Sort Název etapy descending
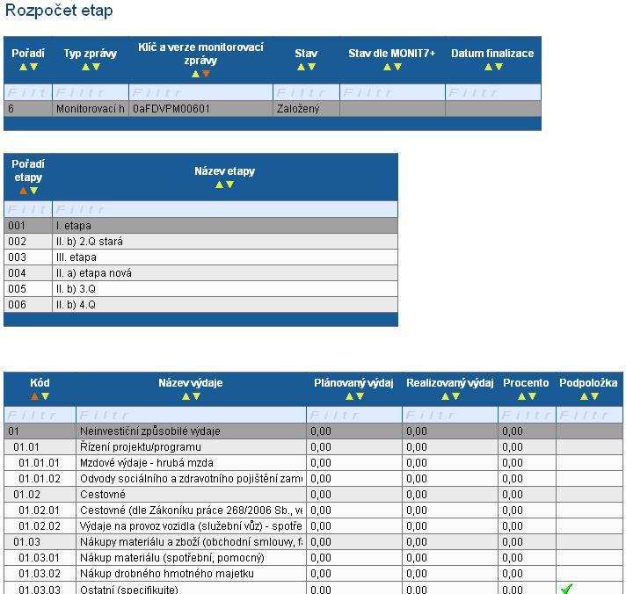The height and width of the screenshot is (594, 626). pos(230,185)
